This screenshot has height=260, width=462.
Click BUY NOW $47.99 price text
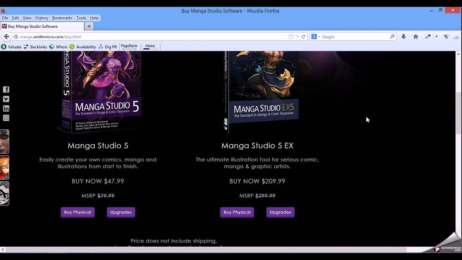(98, 181)
